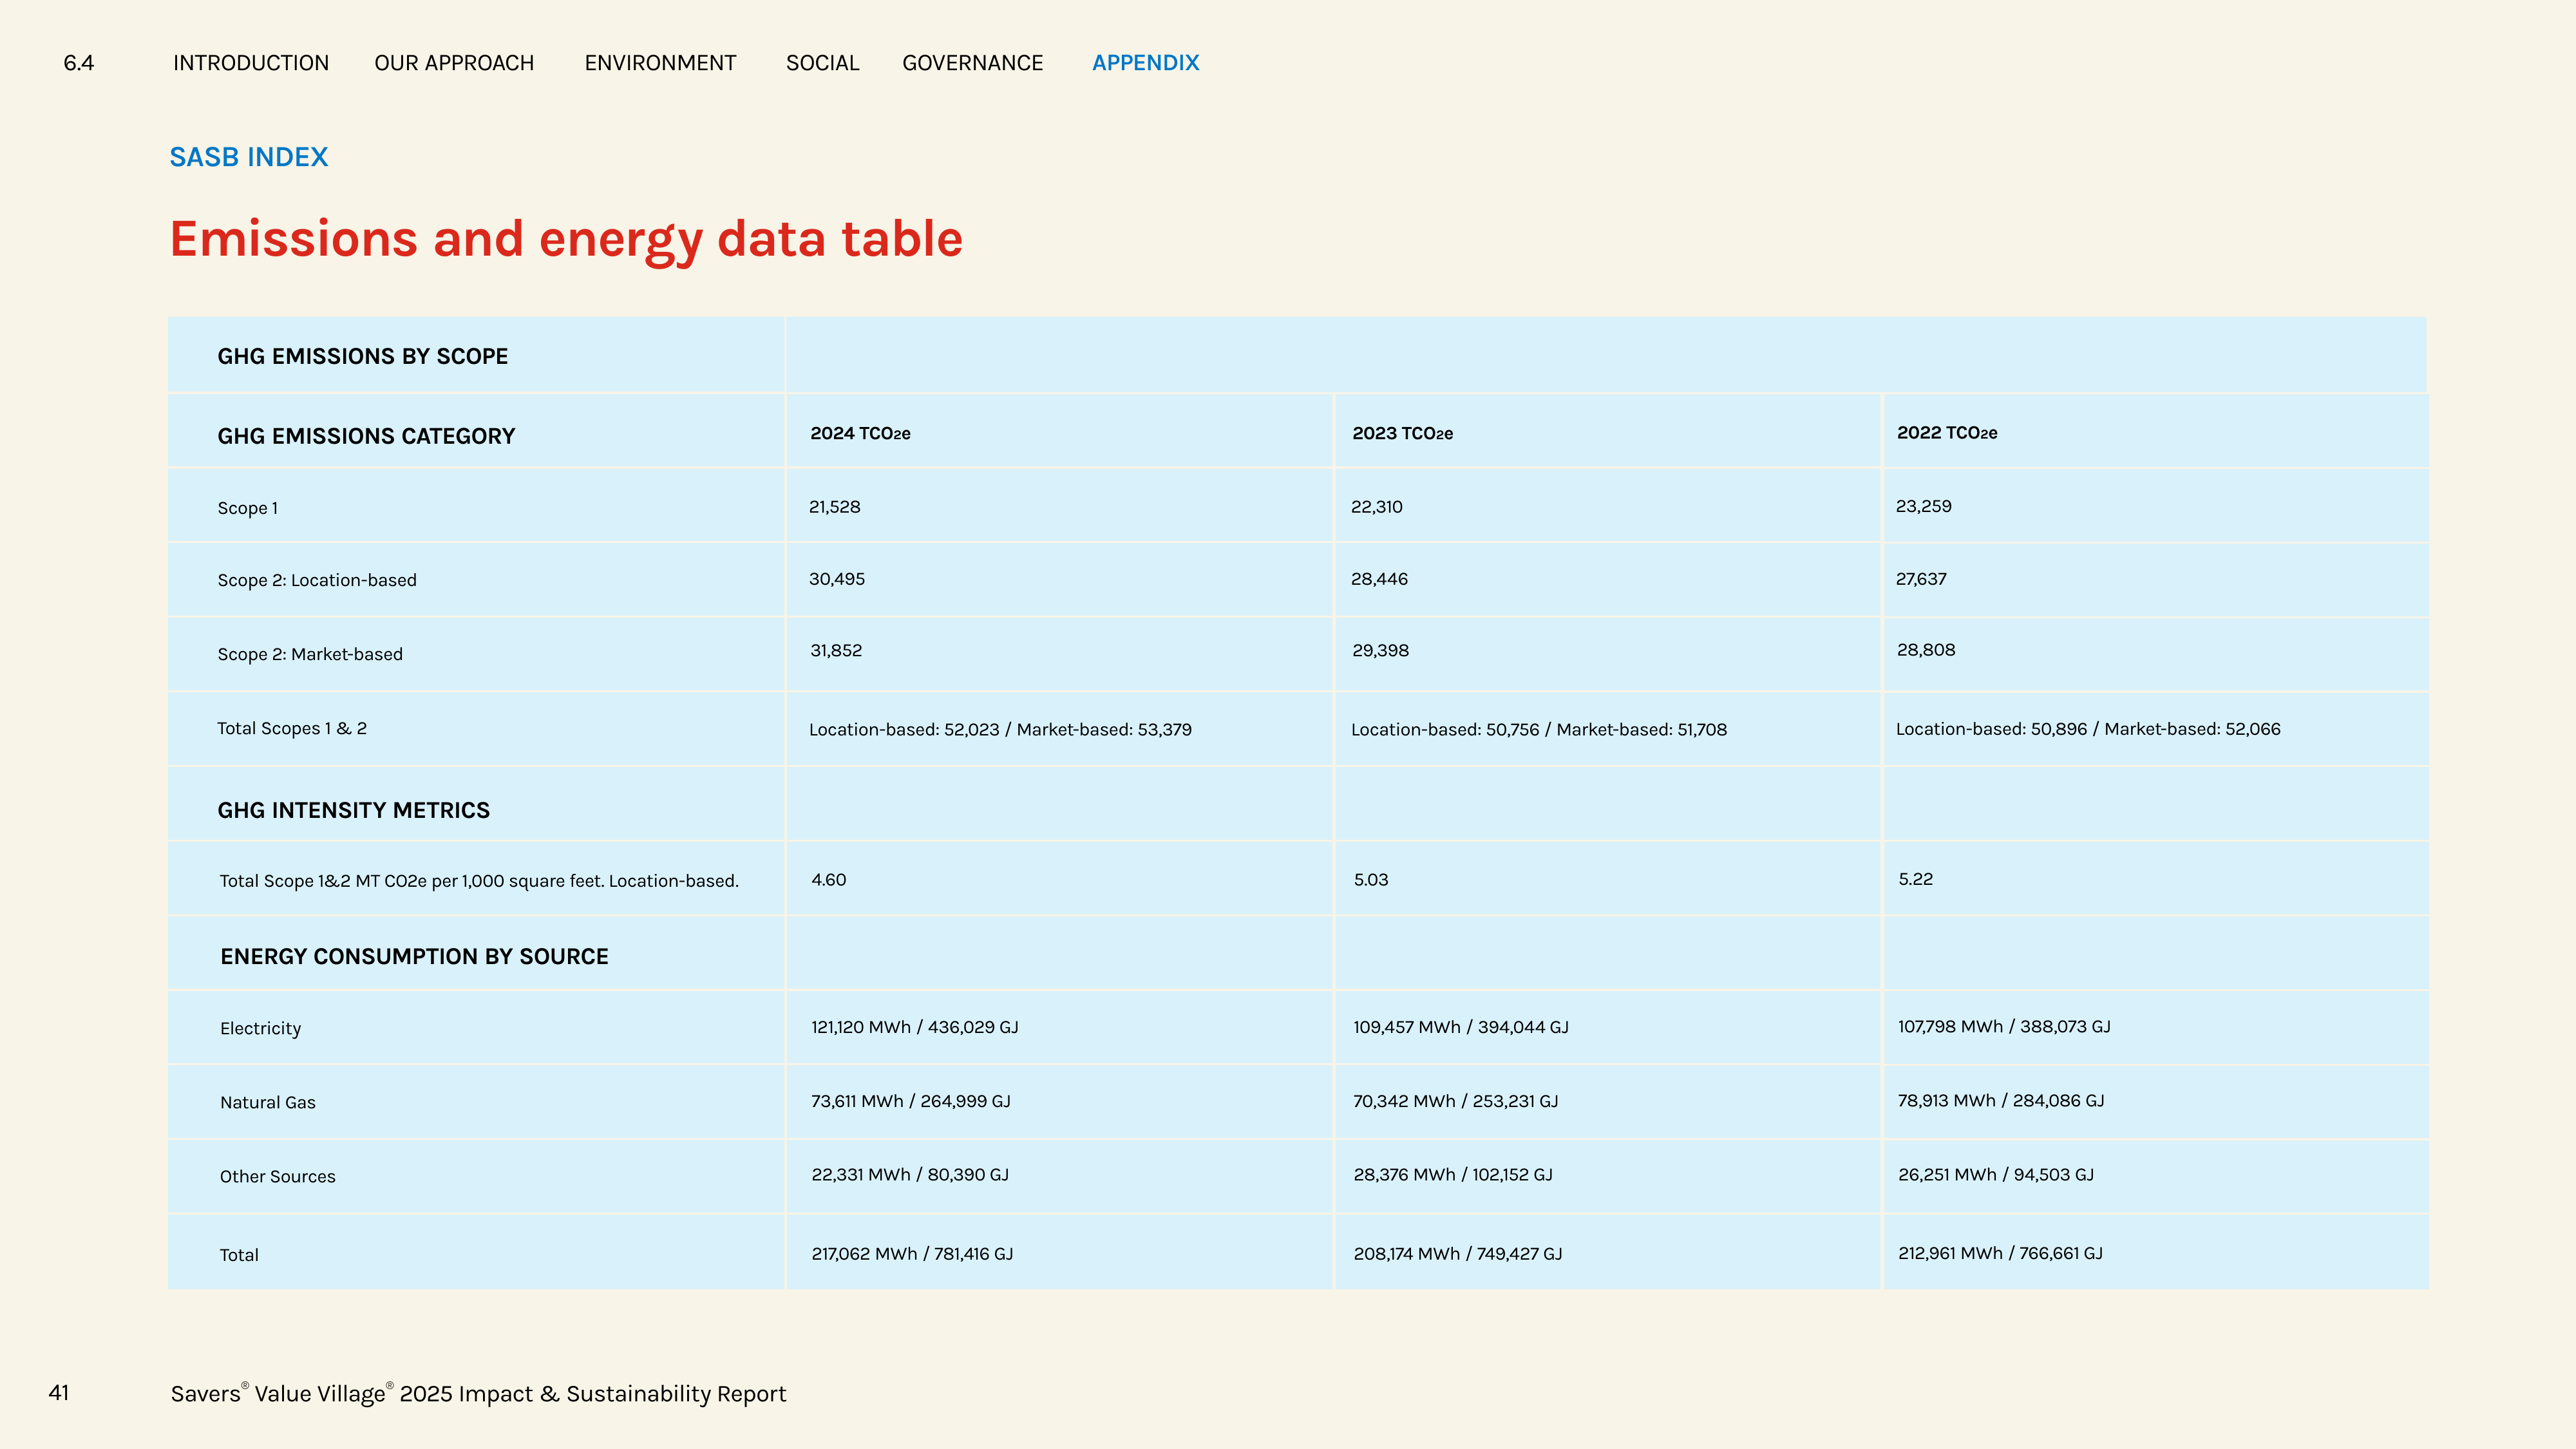
Task: Go to OUR APPROACH section
Action: (x=454, y=63)
